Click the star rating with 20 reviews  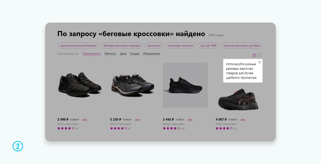224,128
